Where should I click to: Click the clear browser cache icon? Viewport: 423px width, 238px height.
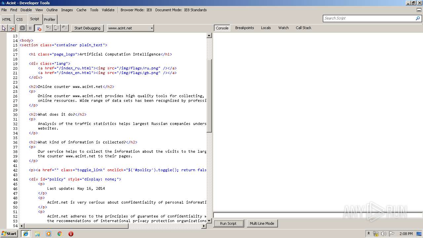click(x=12, y=28)
